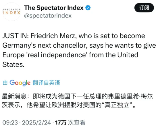Screen dimensions: 160x131
Task: Select the Chinese translated tweet text
Action: (x=77, y=101)
